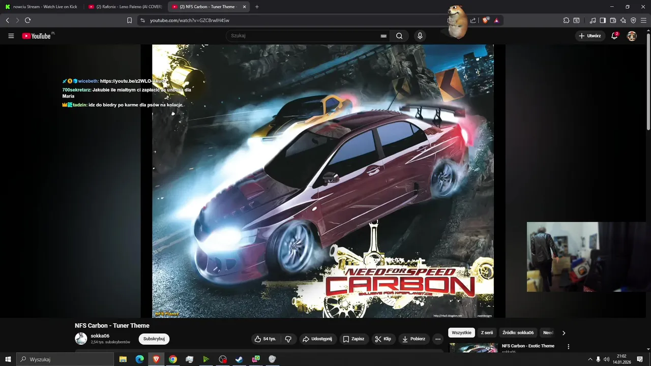
Task: Open Microsoft Edge from the taskbar
Action: [x=139, y=359]
